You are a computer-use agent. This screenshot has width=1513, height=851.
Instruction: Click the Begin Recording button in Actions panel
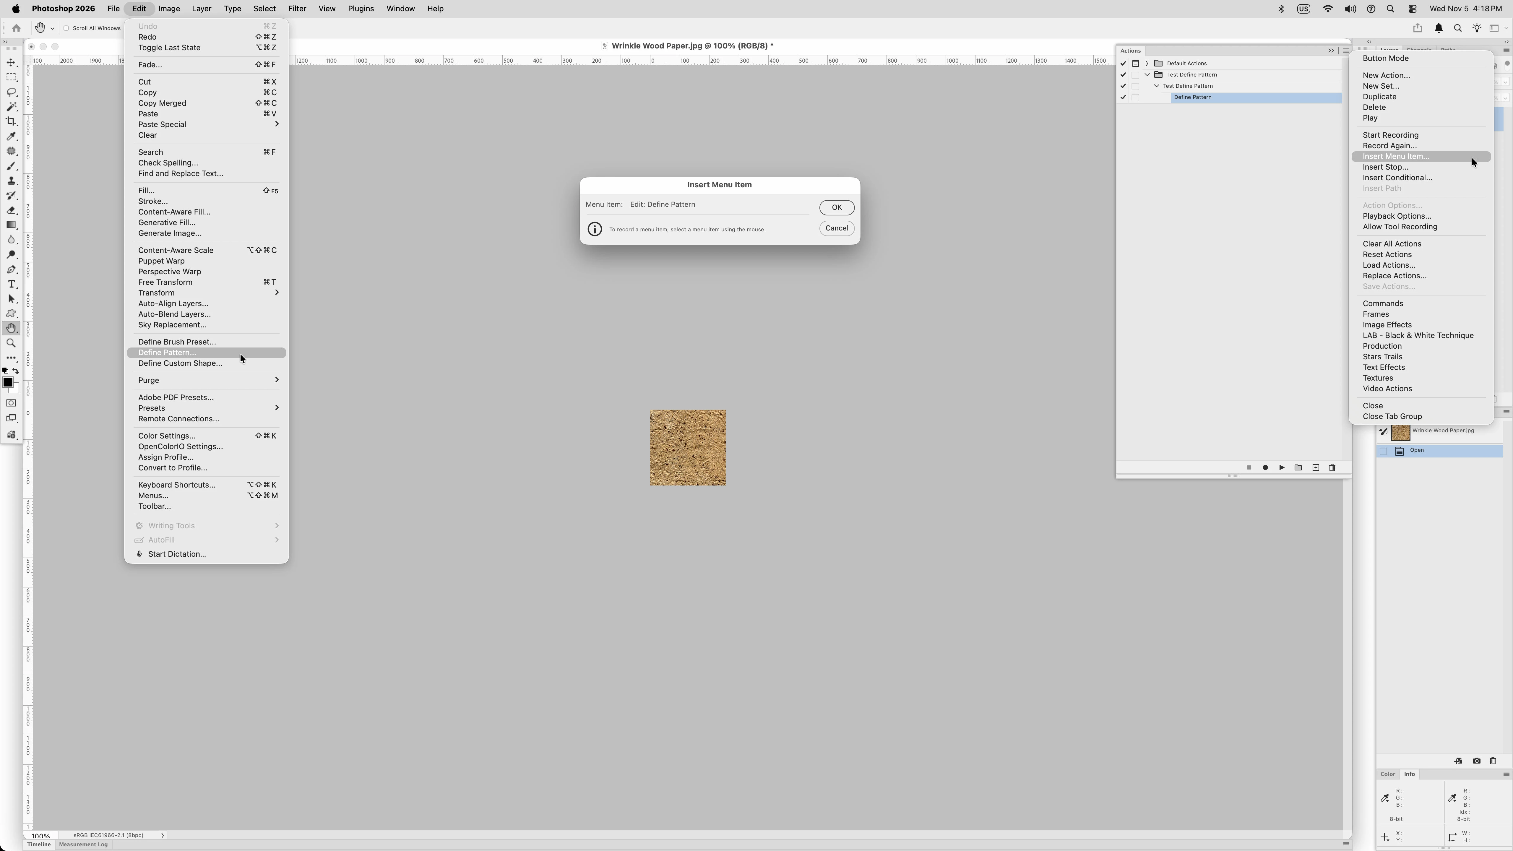(1265, 467)
